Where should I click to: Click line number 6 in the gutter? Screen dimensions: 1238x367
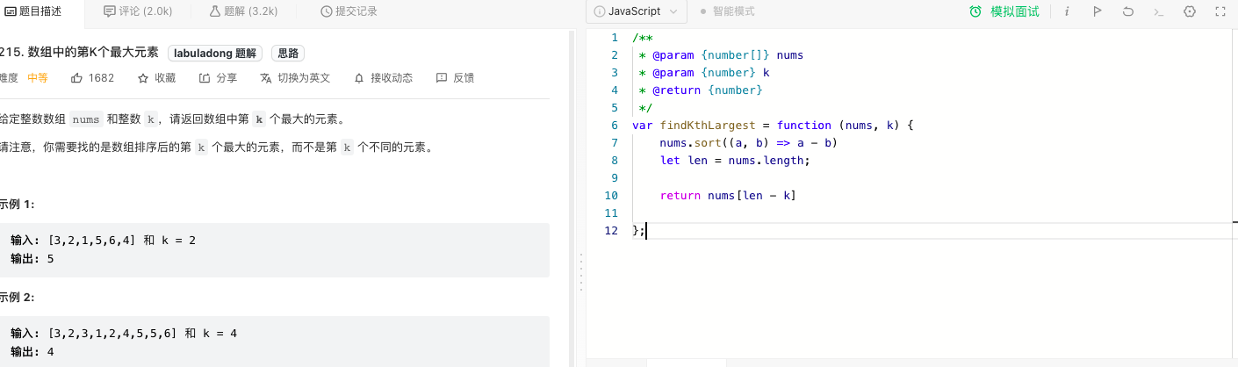coord(615,126)
